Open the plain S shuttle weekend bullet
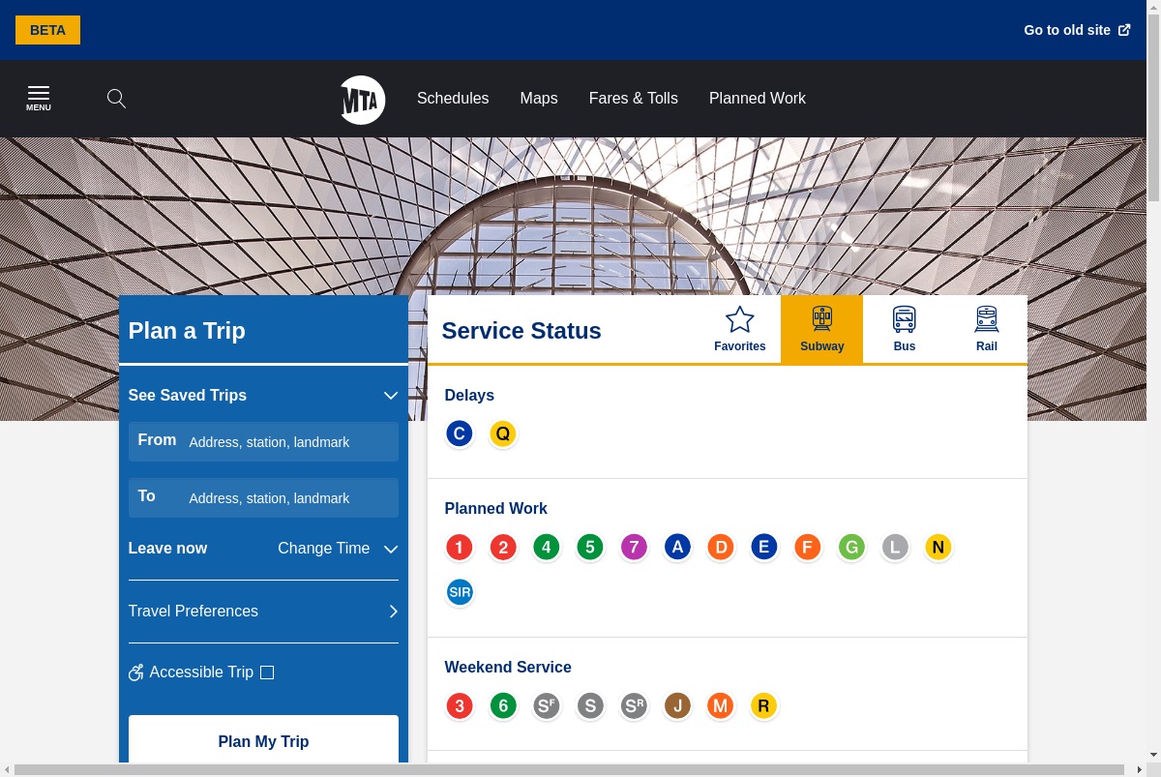Viewport: 1161px width, 777px height. point(590,706)
